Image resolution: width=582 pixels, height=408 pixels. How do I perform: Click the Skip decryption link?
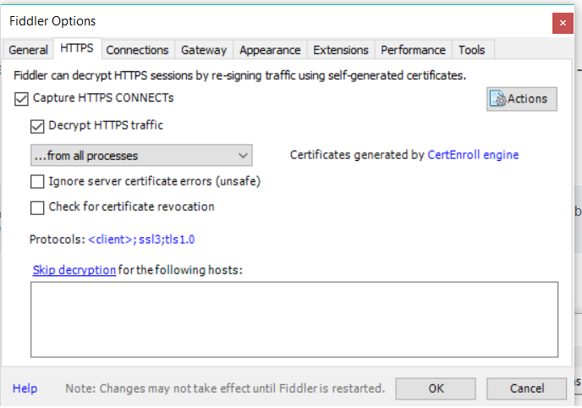74,270
